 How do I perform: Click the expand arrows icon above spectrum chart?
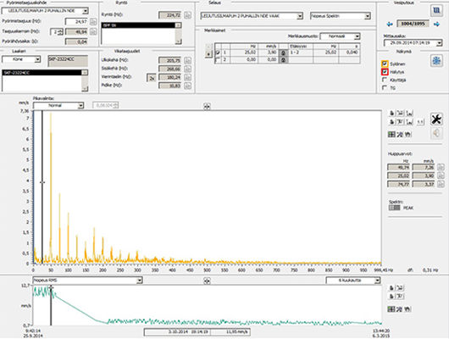pos(207,106)
